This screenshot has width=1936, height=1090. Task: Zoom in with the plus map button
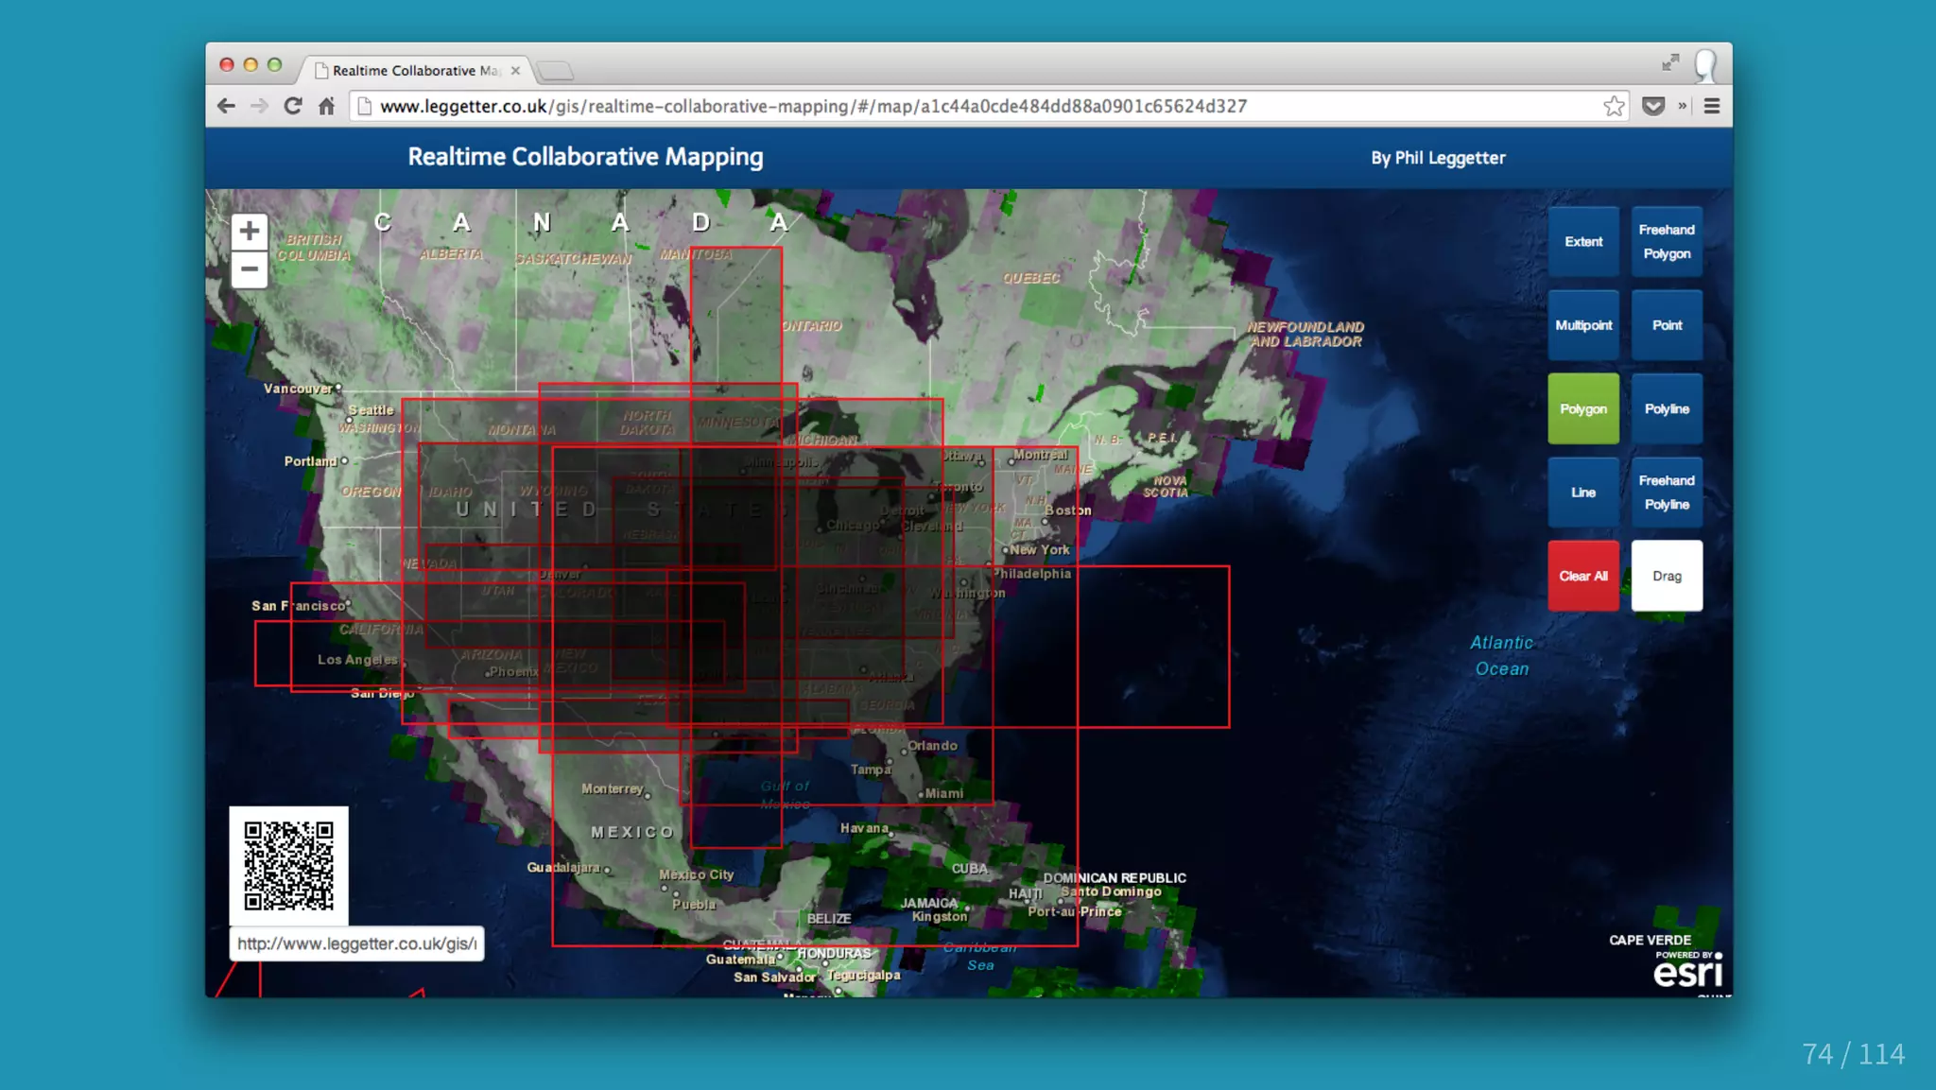pos(249,231)
